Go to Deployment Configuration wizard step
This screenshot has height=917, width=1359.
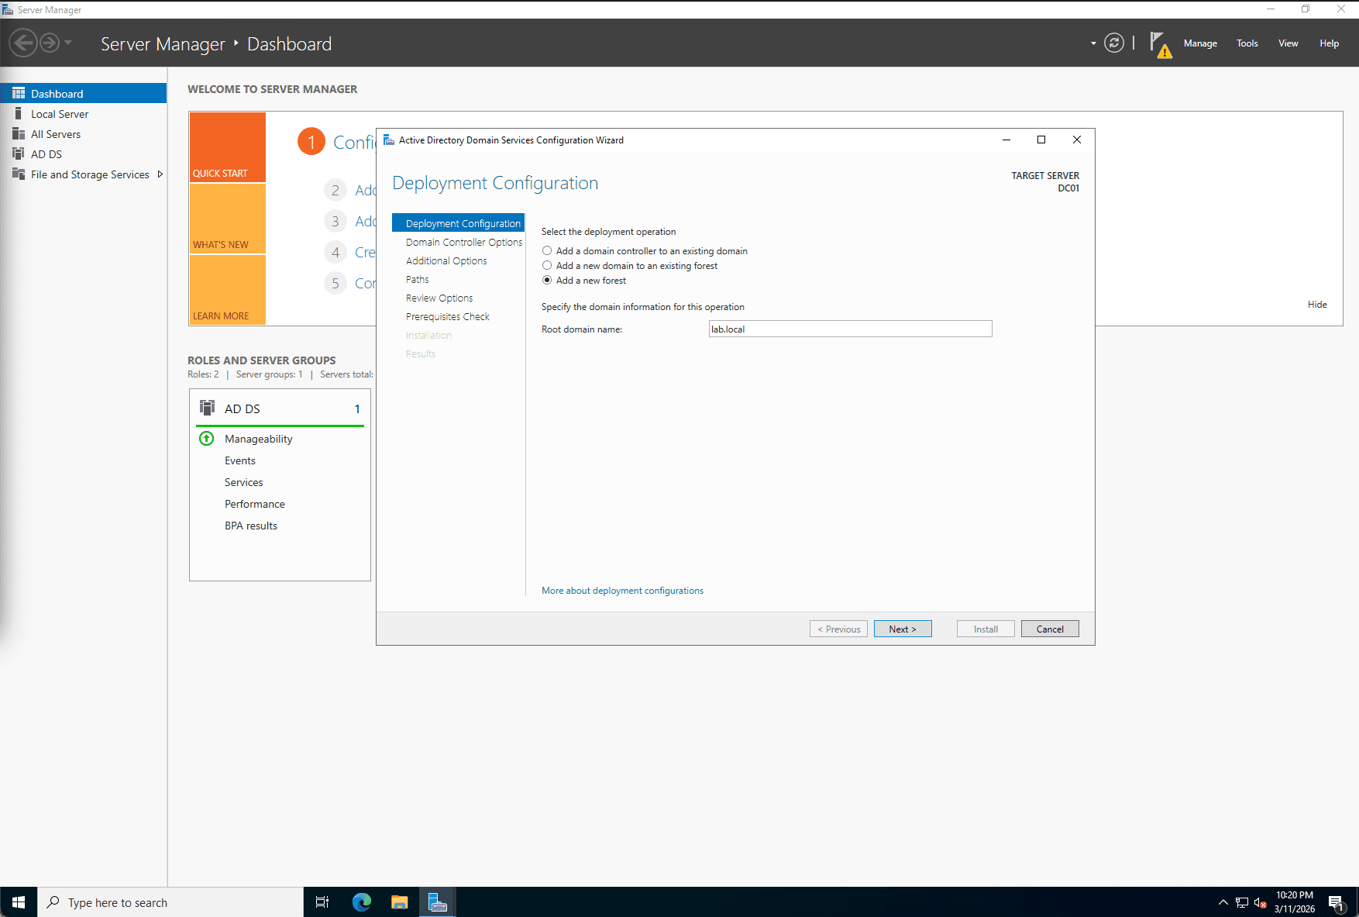pyautogui.click(x=459, y=223)
